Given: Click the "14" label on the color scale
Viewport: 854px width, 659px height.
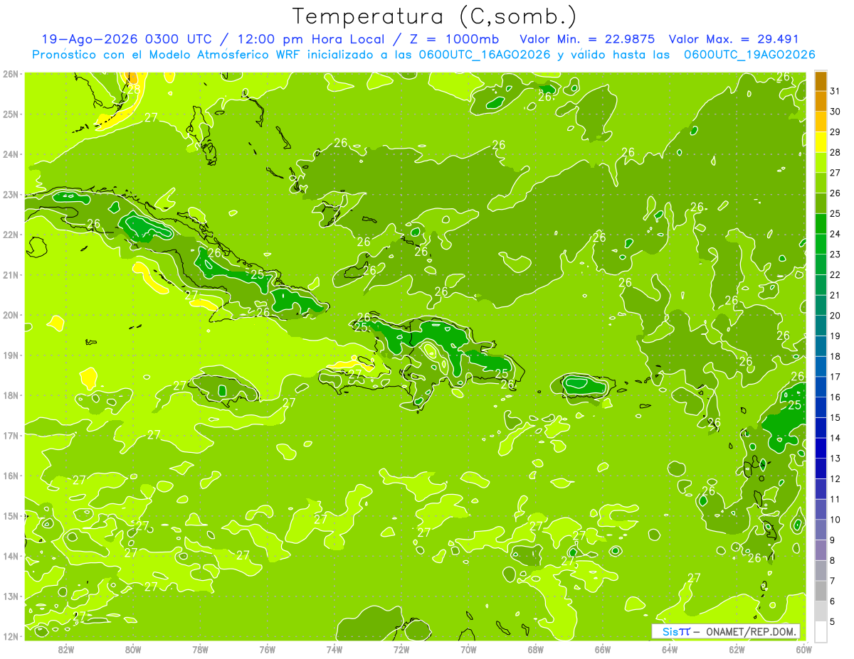Looking at the screenshot, I should click(835, 438).
